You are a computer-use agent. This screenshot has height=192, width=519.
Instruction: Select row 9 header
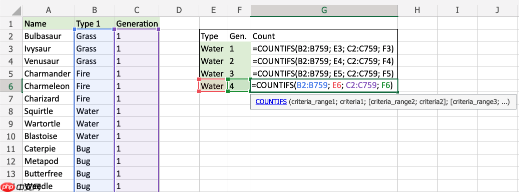(11, 124)
